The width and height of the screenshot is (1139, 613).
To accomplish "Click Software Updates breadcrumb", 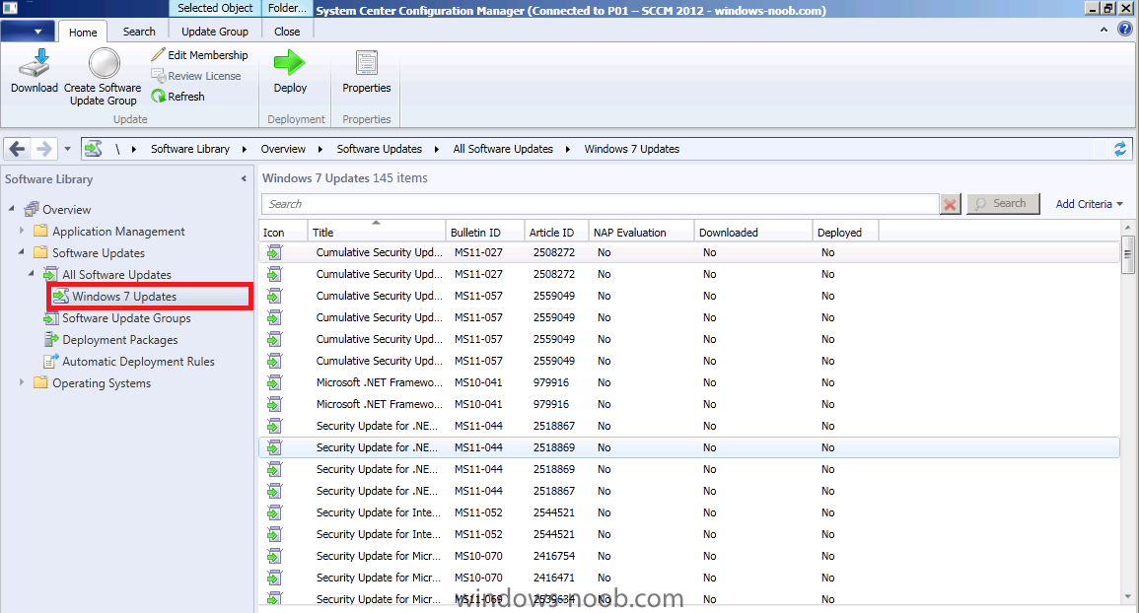I will (x=380, y=149).
